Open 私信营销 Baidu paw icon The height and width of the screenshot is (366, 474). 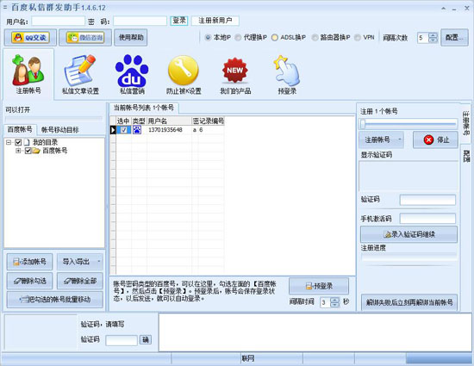click(132, 74)
